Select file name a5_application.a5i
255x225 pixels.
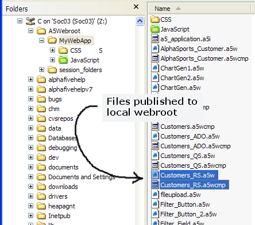click(x=186, y=39)
